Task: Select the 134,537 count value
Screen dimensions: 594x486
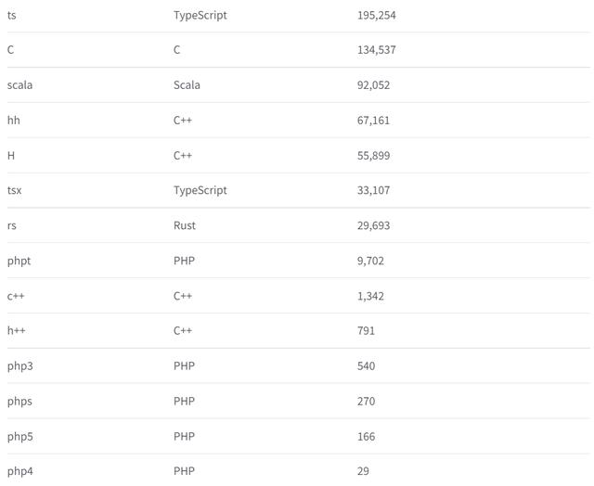Action: [x=376, y=50]
